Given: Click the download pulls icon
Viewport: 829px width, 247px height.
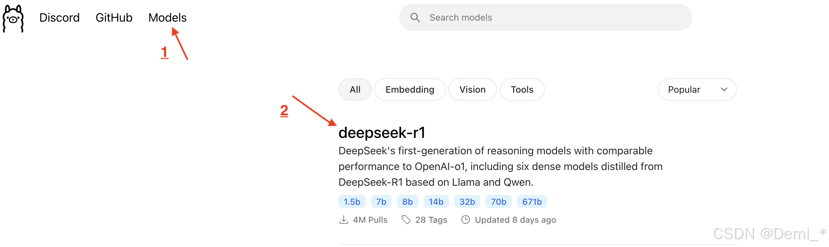Looking at the screenshot, I should tap(343, 219).
